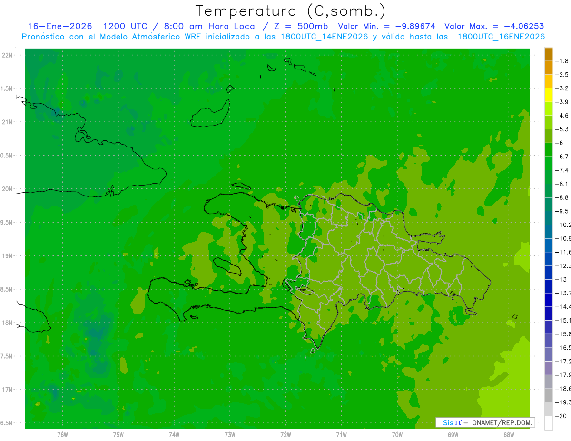Click the 71W longitude label

(x=341, y=435)
